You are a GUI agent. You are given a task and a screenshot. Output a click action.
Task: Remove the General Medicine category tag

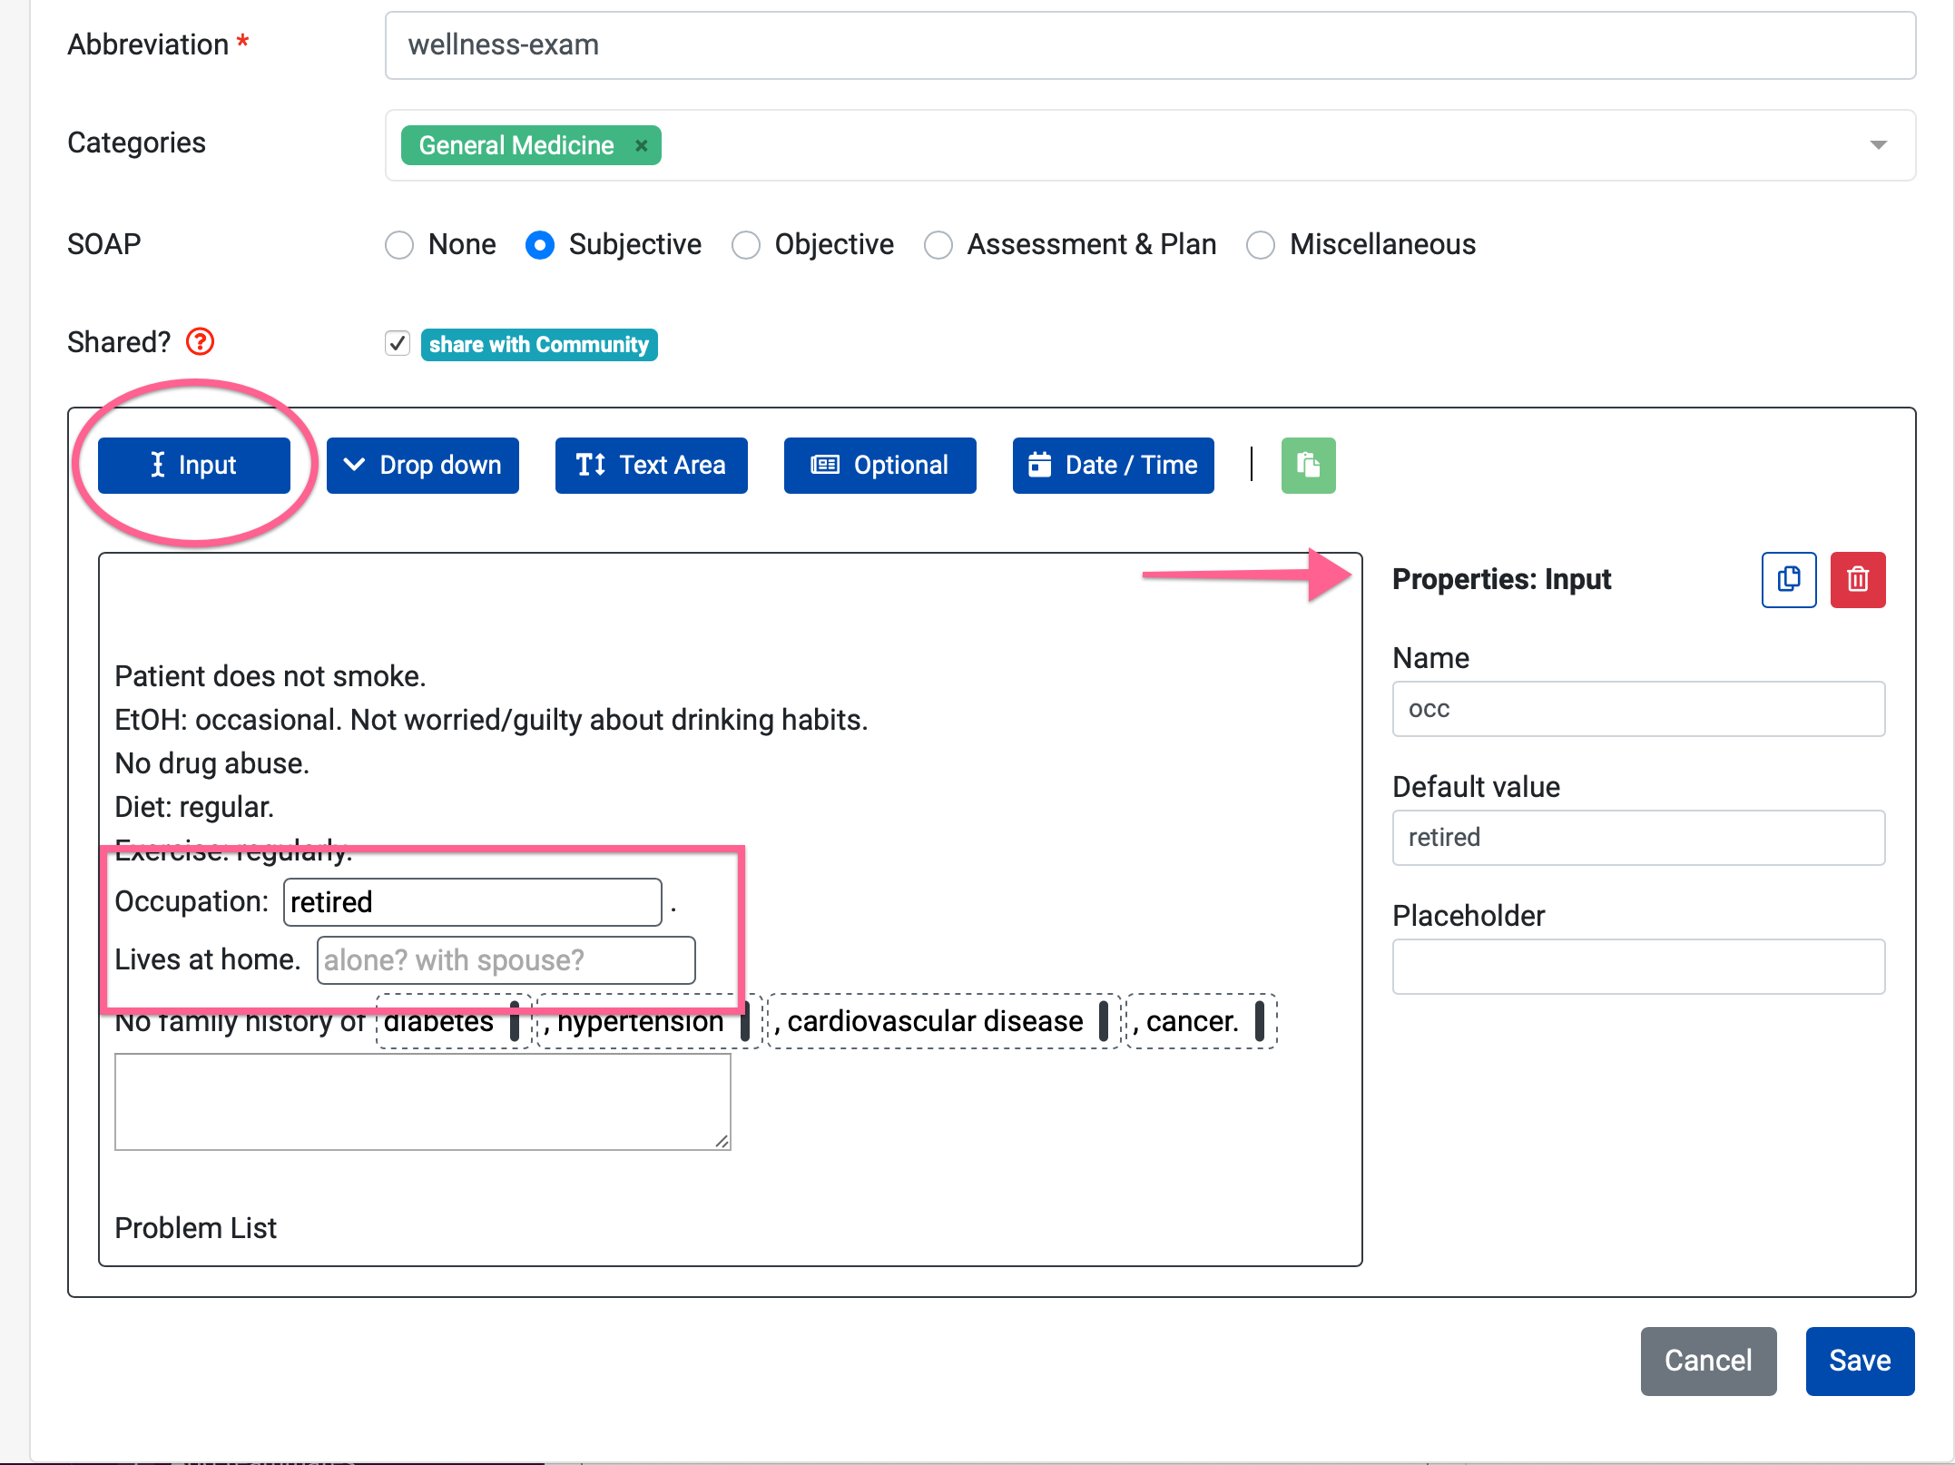pos(641,145)
